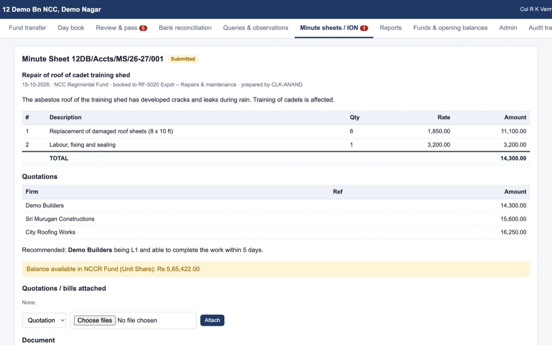Viewport: 552px width, 345px height.
Task: Click the red badge on Minute sheets / ION
Action: pos(364,28)
